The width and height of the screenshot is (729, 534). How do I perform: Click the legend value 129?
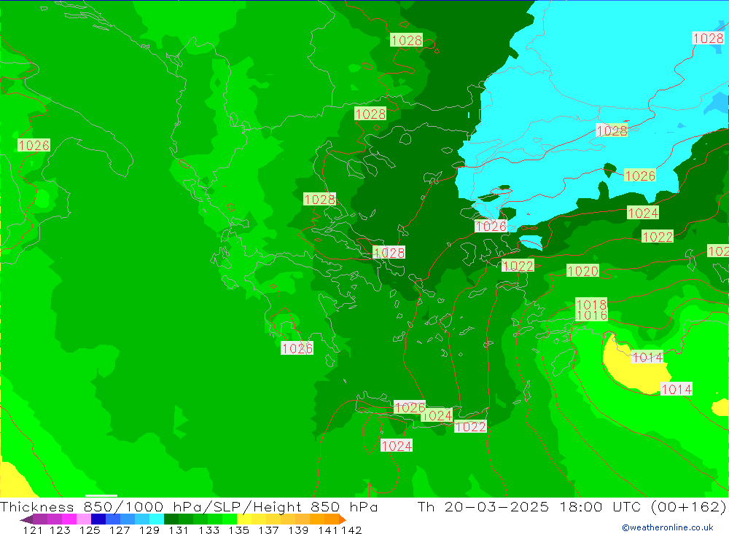click(x=149, y=530)
